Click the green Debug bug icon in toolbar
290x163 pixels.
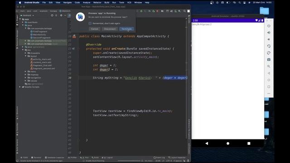pos(141,11)
